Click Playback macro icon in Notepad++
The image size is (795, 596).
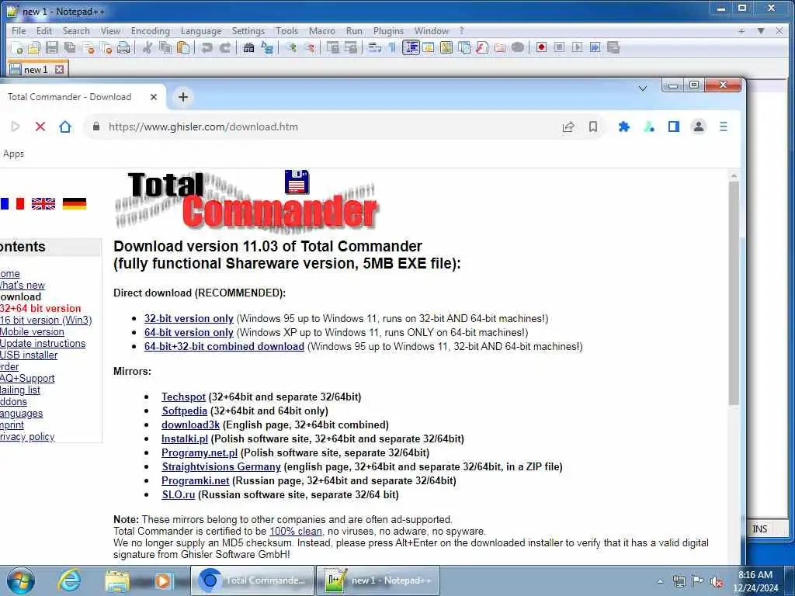coord(577,47)
